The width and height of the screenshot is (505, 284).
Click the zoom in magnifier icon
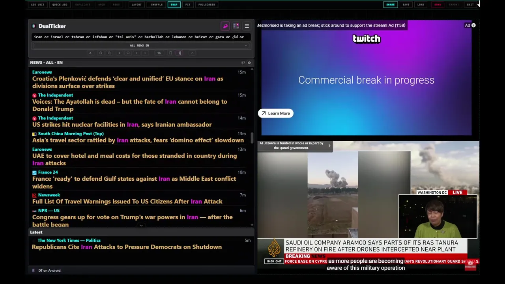click(x=109, y=53)
